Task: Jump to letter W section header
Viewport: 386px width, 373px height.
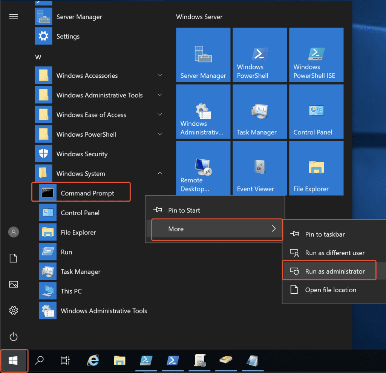Action: click(38, 57)
